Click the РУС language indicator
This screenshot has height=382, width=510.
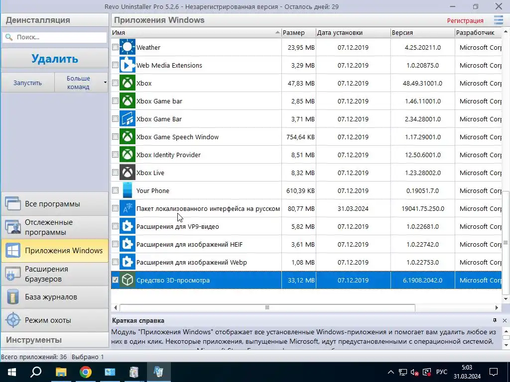click(441, 372)
